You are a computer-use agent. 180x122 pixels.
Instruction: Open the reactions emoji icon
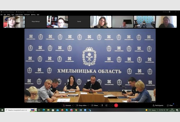coord(107,105)
